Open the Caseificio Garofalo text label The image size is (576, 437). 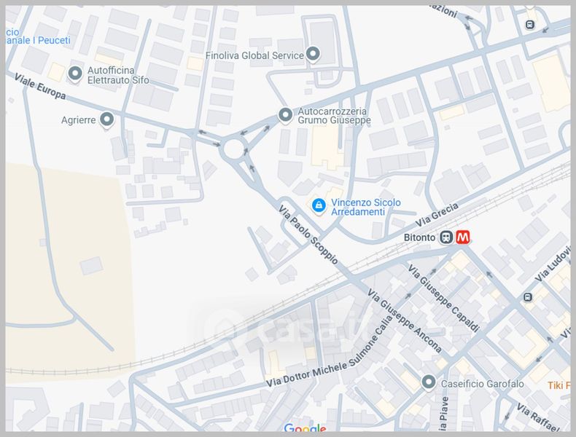click(483, 384)
